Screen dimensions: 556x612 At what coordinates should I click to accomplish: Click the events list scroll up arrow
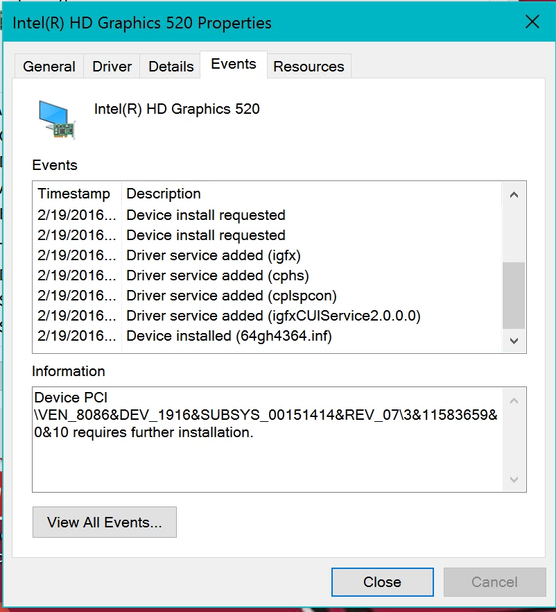click(x=514, y=194)
